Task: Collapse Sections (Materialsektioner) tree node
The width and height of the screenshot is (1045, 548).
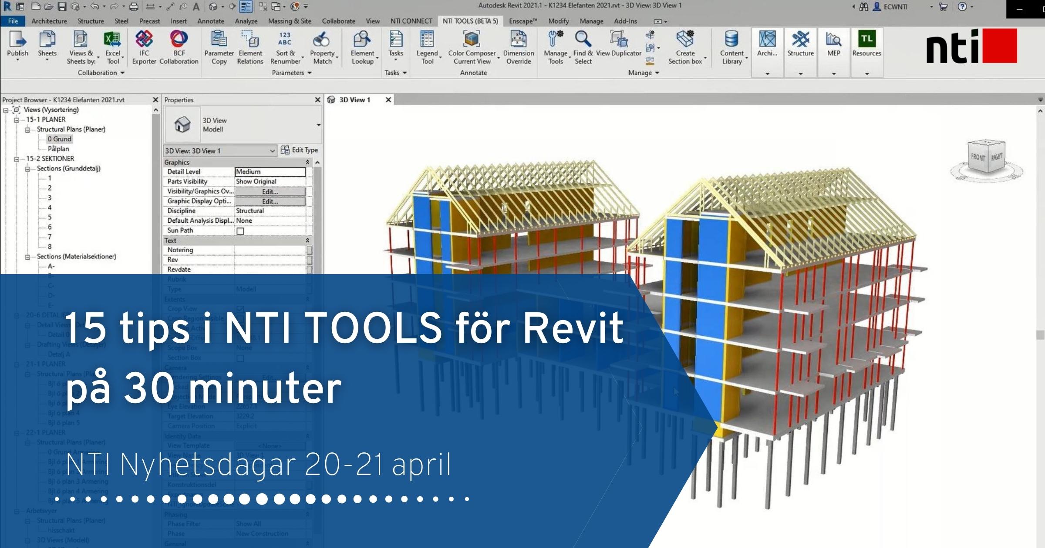Action: click(27, 257)
